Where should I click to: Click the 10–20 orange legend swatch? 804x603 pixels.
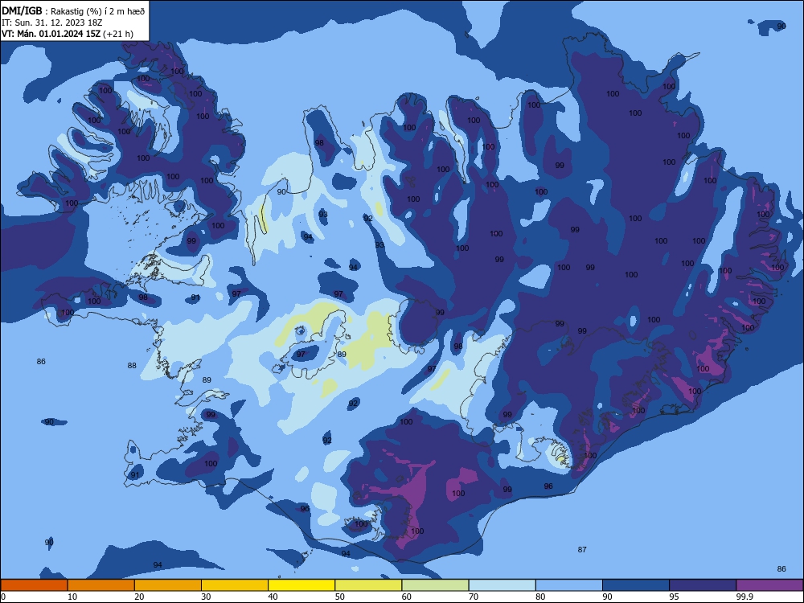[101, 585]
